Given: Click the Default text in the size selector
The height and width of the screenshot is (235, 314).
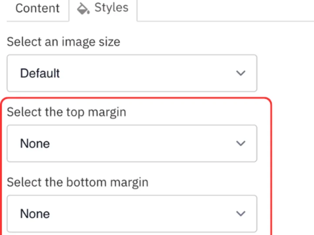Looking at the screenshot, I should [x=40, y=73].
